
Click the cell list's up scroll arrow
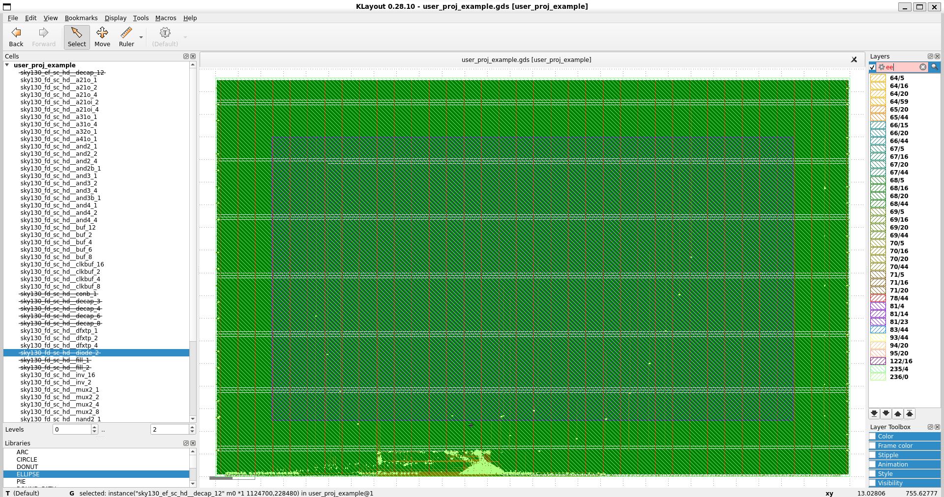(x=193, y=64)
